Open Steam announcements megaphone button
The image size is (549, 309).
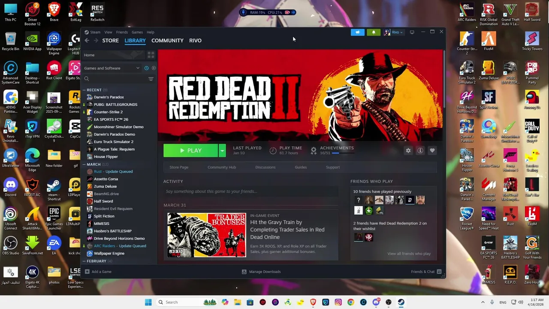point(357,32)
